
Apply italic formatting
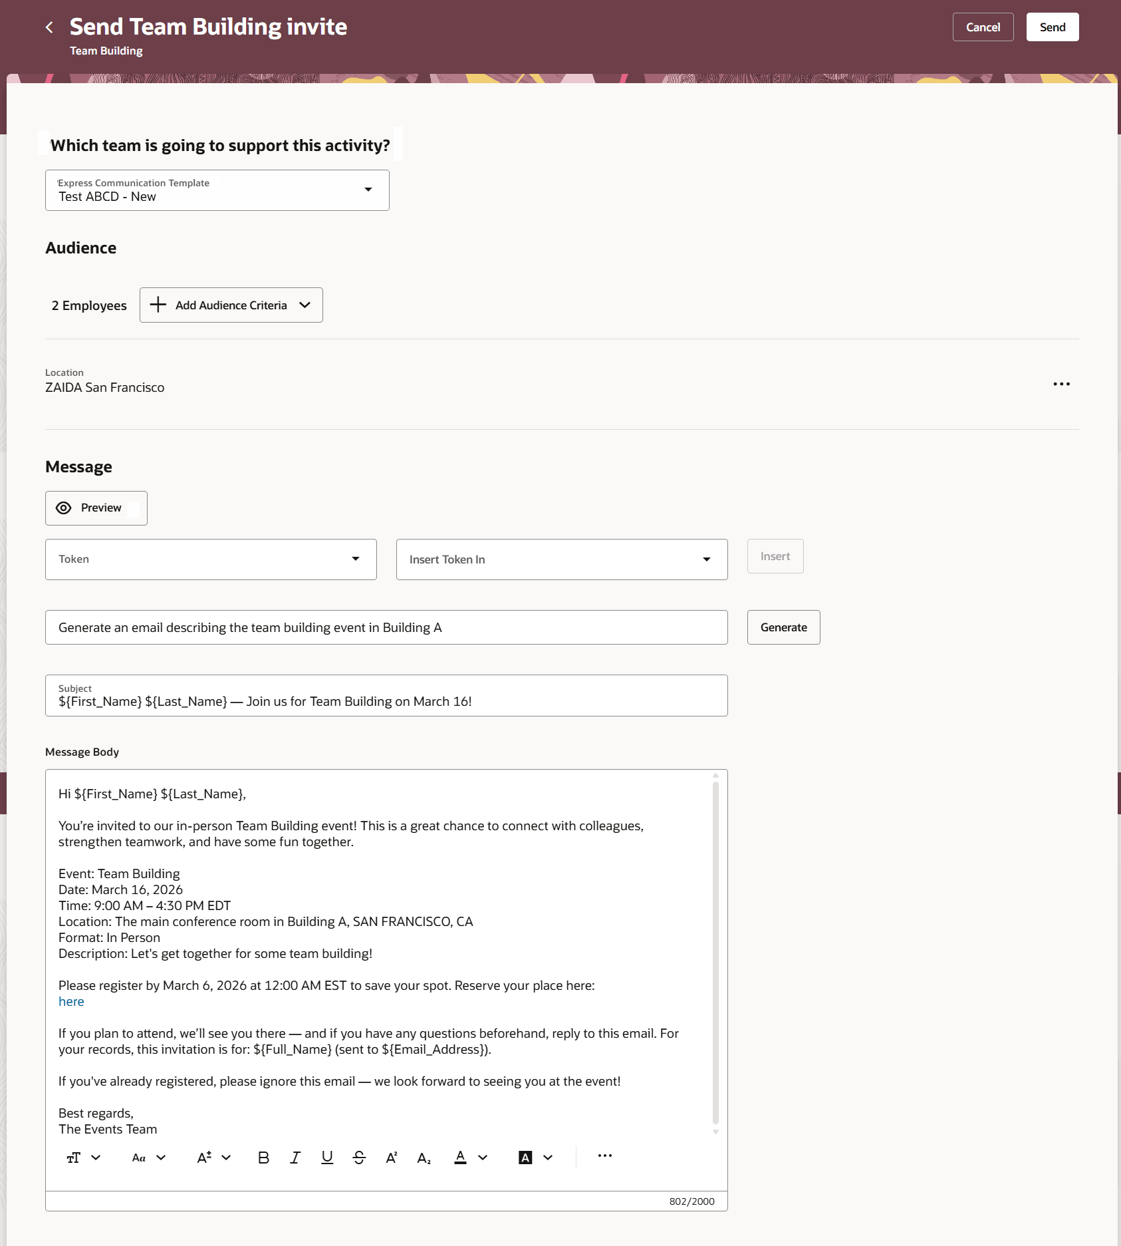[x=295, y=1158]
